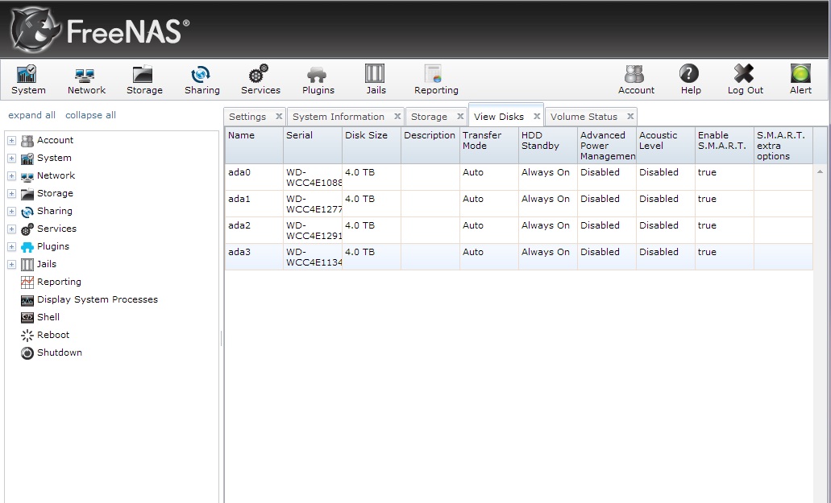The image size is (831, 503).
Task: Select the Network icon in the sidebar tree
Action: click(27, 176)
